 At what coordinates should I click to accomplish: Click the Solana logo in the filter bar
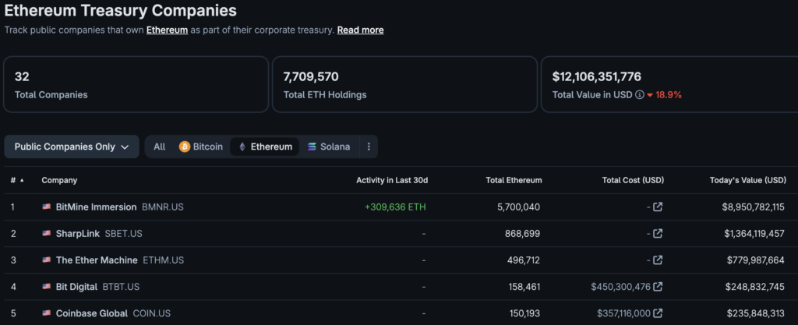tap(312, 147)
